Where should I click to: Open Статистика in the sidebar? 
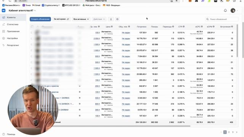point(13,24)
